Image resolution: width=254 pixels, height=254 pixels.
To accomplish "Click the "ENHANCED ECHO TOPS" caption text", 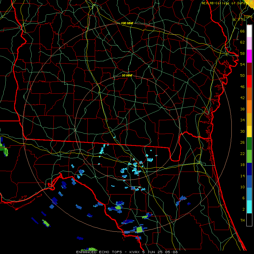I will pos(99,252).
